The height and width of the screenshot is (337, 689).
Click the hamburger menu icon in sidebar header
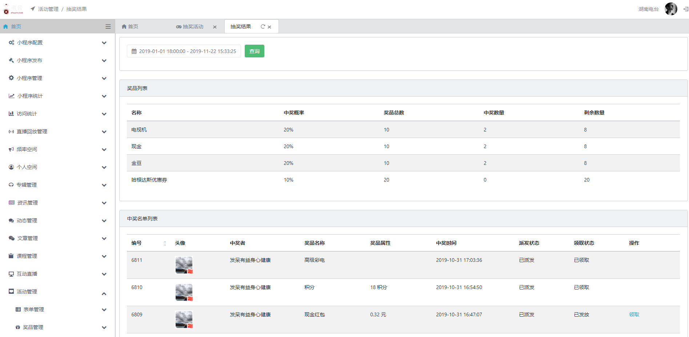click(108, 27)
